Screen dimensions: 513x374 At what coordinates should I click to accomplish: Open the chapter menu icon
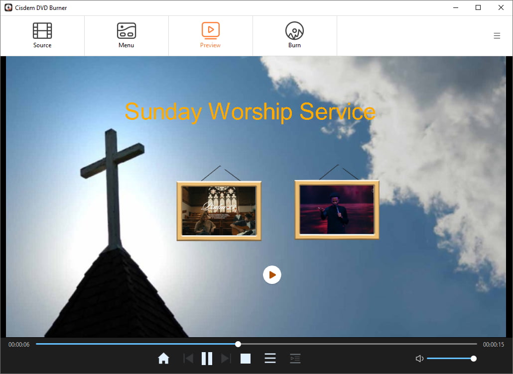point(295,358)
